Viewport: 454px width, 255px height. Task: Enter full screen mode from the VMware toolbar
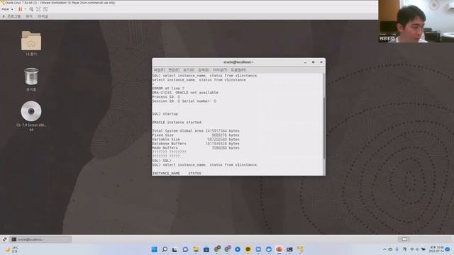[x=38, y=9]
